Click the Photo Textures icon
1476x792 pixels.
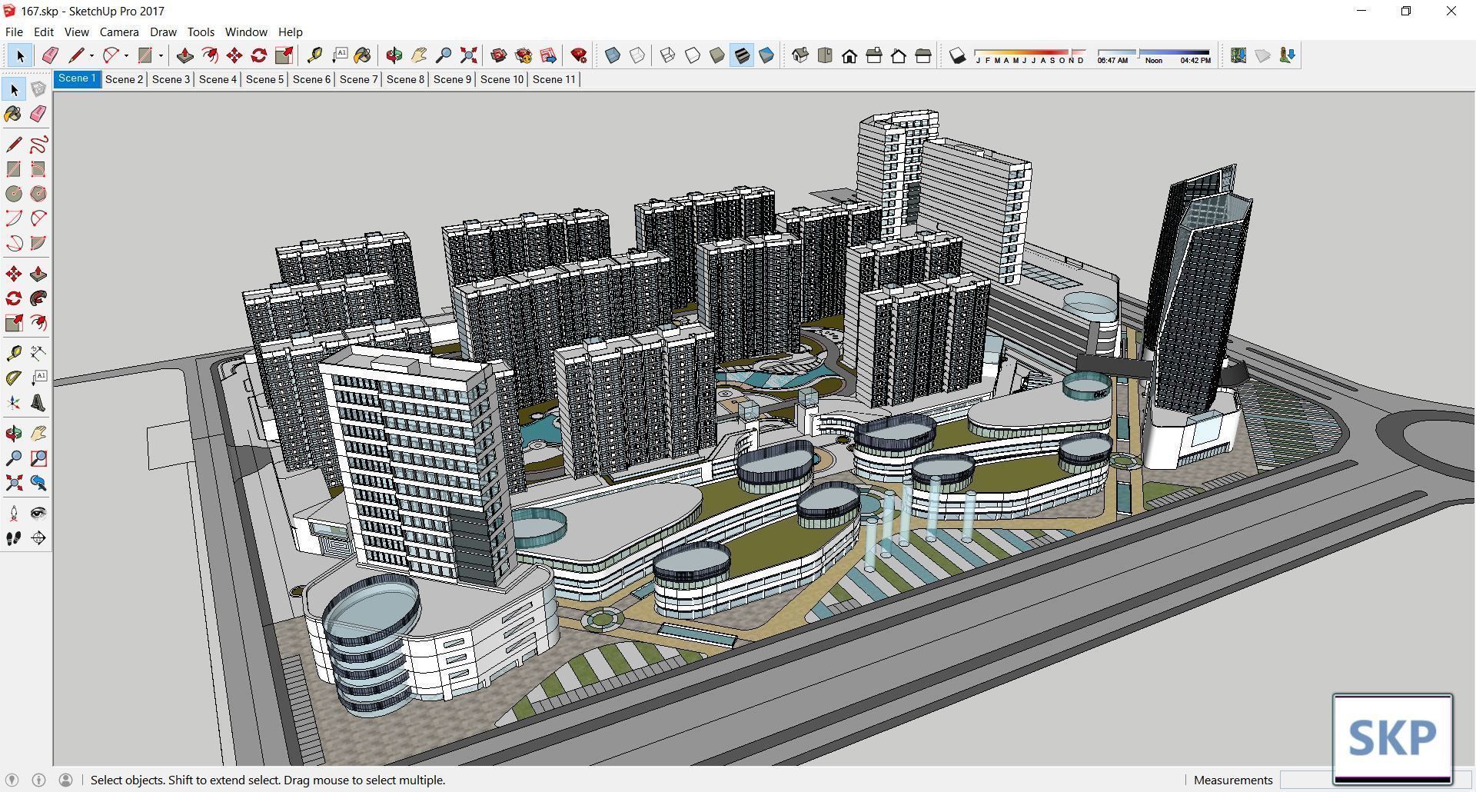coord(1288,55)
